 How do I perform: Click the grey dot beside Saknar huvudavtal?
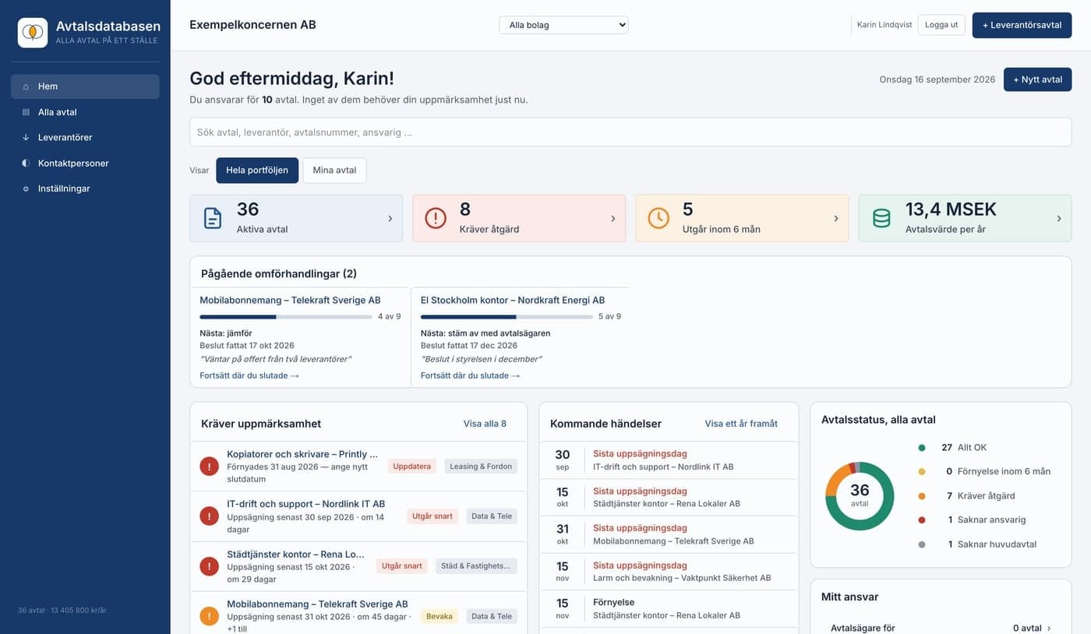922,544
